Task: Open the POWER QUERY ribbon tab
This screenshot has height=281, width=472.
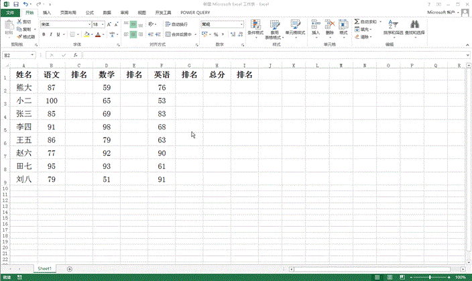Action: click(x=195, y=12)
